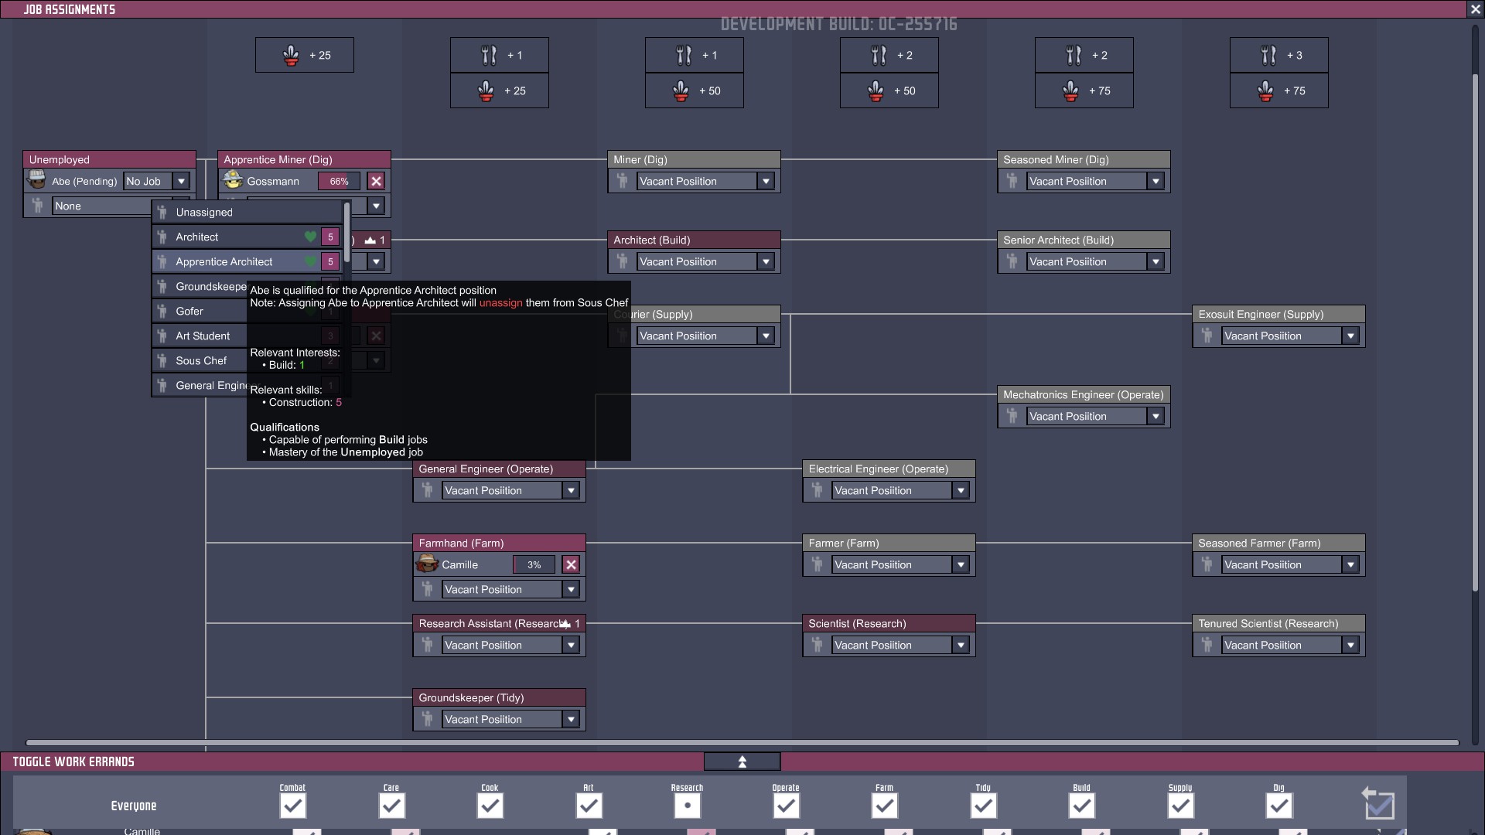Image resolution: width=1485 pixels, height=835 pixels.
Task: Click the horizontal scrollbar below the job tree
Action: (742, 742)
